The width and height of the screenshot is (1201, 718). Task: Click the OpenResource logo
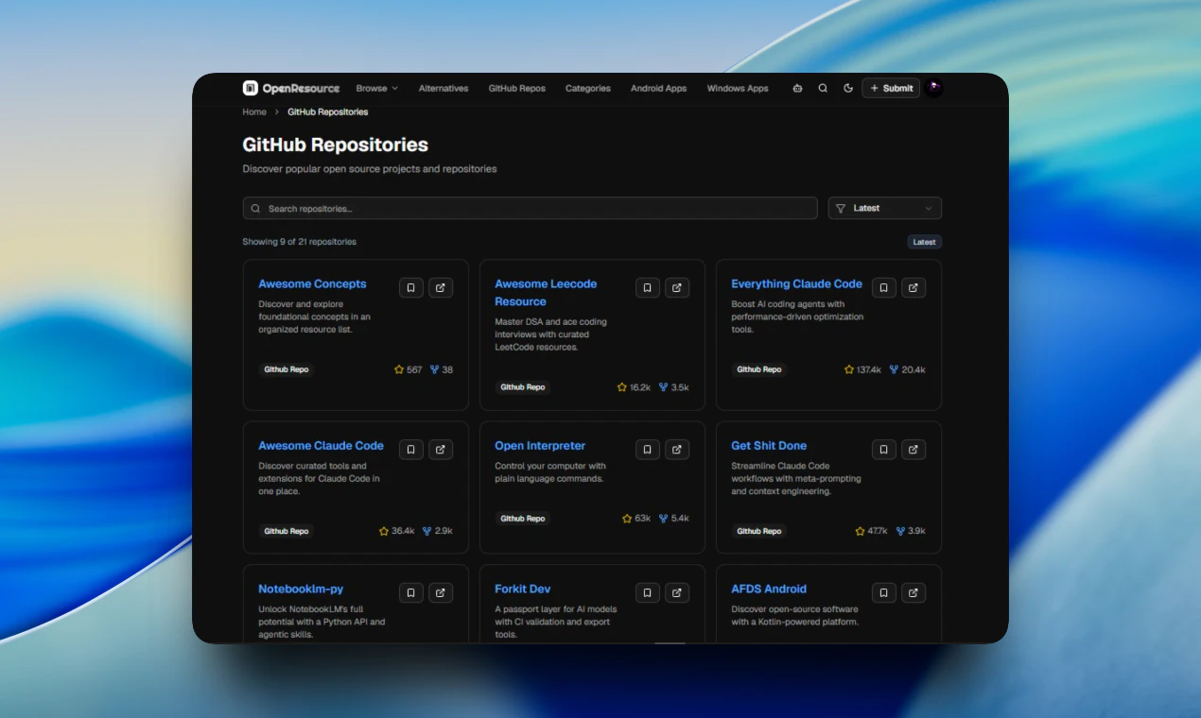point(290,88)
